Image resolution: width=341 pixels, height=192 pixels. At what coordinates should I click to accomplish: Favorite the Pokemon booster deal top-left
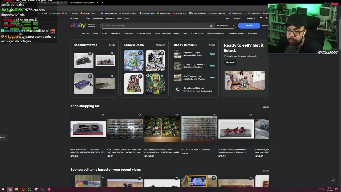click(140, 53)
